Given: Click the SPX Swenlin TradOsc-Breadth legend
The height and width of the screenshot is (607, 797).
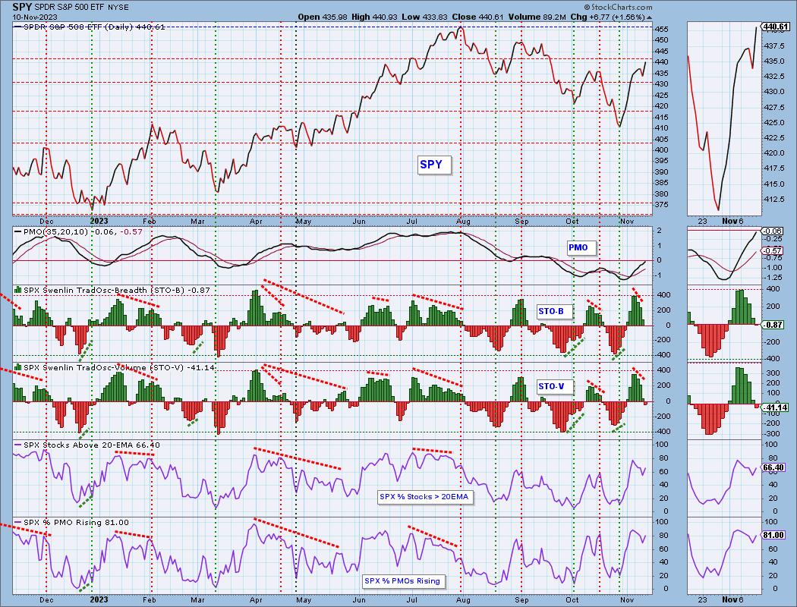Looking at the screenshot, I should coord(112,290).
